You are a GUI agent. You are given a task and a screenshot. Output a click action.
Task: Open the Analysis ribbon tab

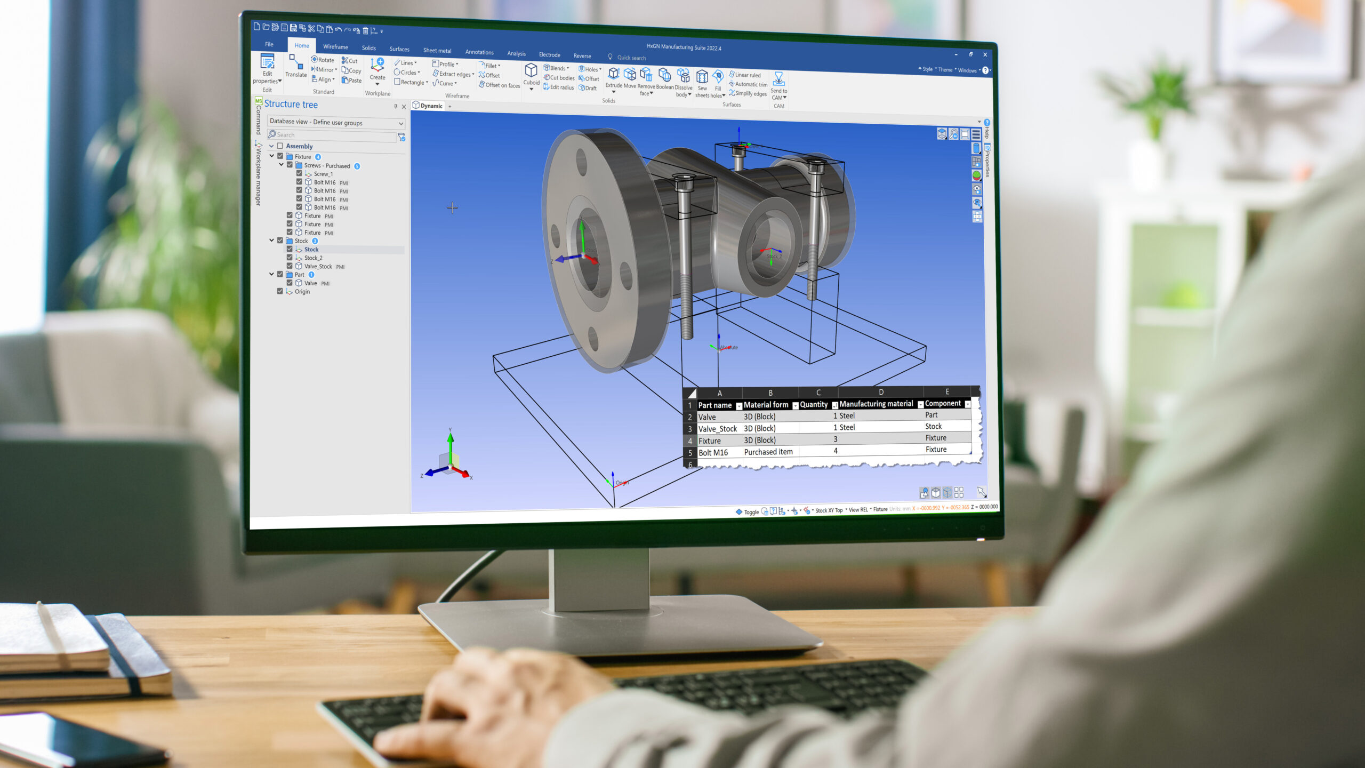tap(516, 53)
